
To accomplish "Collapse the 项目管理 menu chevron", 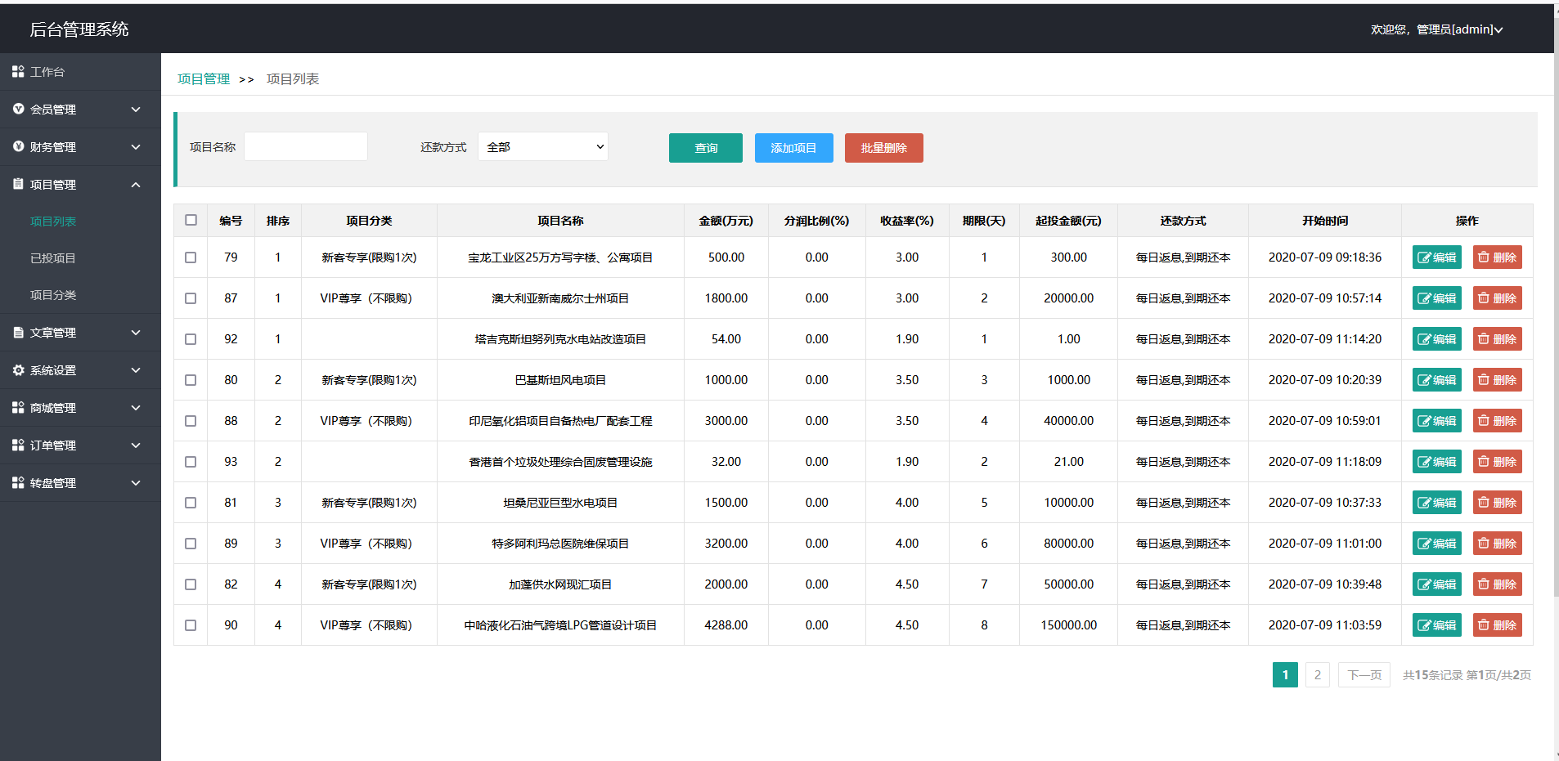I will pos(136,185).
